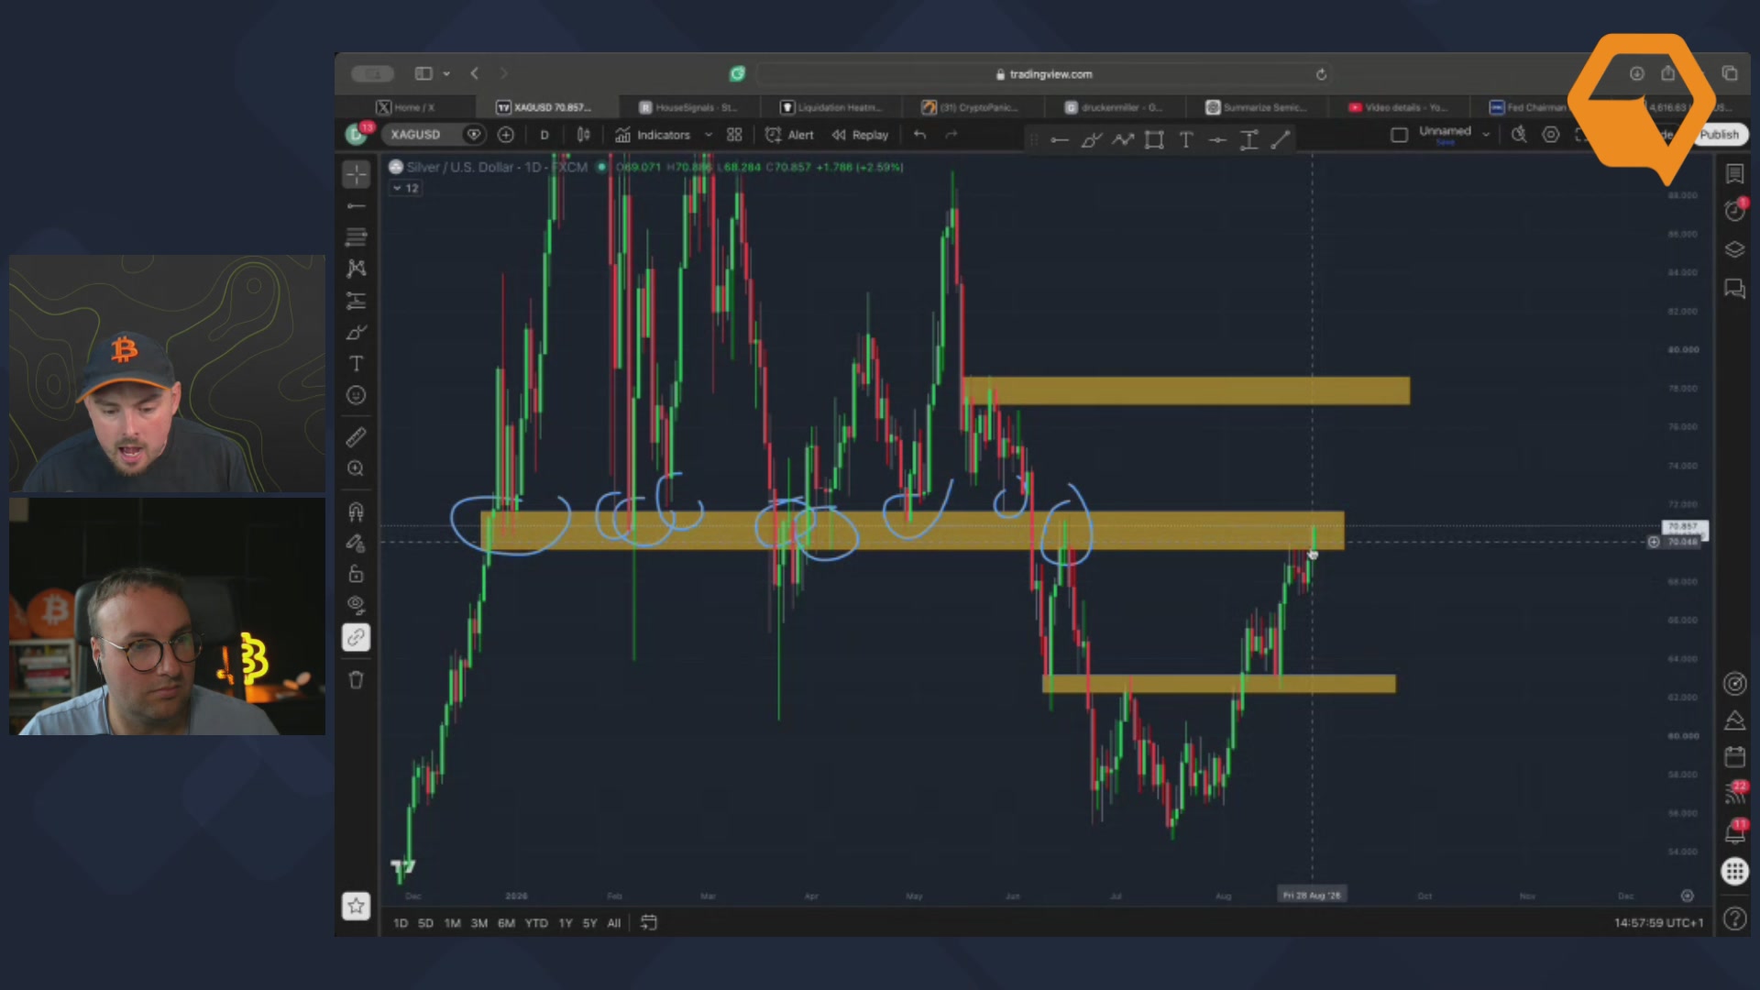The height and width of the screenshot is (990, 1760).
Task: Open the D timeframe interval dropdown
Action: point(544,135)
